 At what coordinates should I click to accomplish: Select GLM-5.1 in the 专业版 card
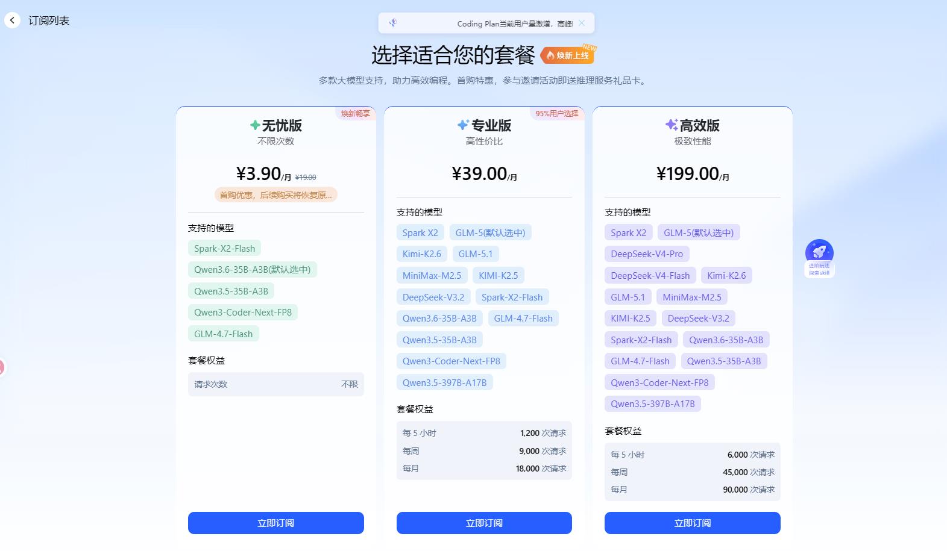pos(476,254)
